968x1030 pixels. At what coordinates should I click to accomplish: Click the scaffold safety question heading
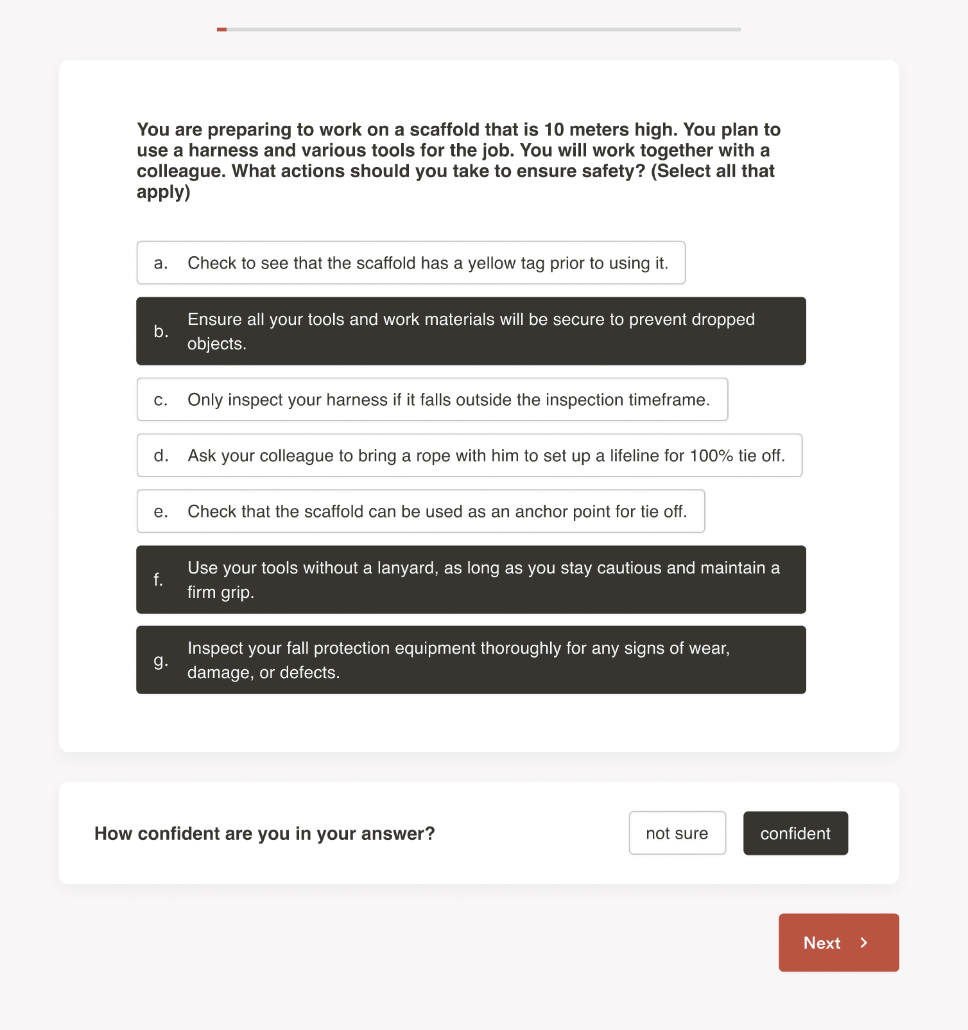pos(458,161)
